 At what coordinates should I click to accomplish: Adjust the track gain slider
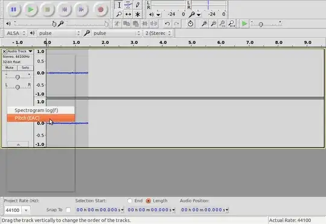point(18,77)
